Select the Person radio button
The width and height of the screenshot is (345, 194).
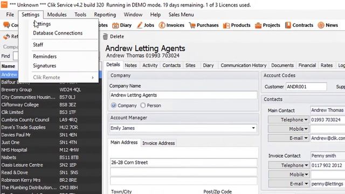(x=143, y=106)
